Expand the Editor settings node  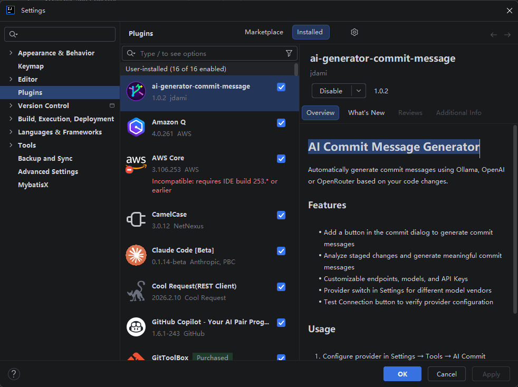tap(11, 79)
